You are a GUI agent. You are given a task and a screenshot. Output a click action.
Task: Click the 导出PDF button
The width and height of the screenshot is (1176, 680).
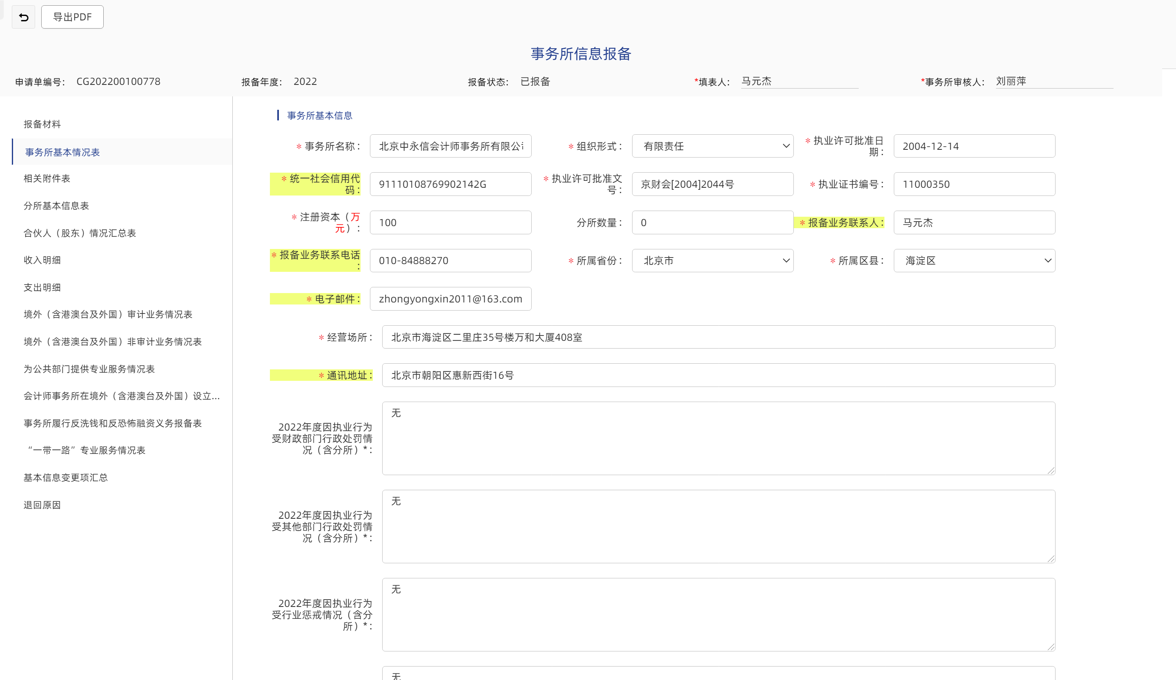tap(72, 17)
